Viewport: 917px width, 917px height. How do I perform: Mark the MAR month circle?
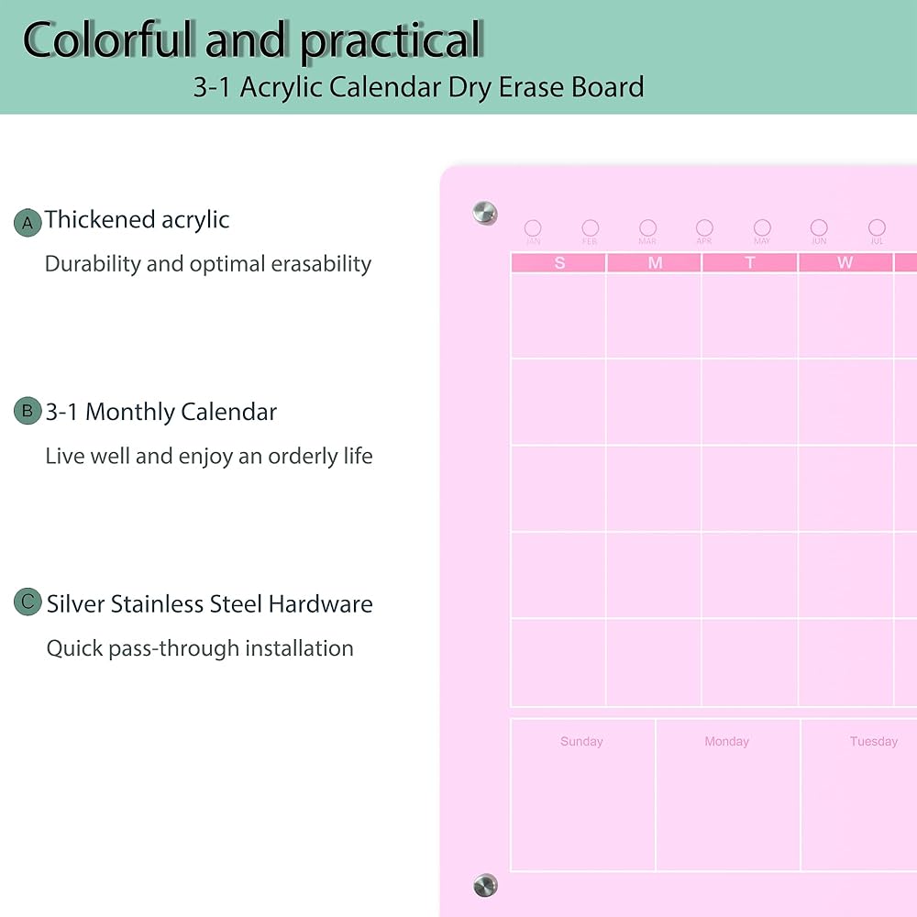(x=647, y=227)
